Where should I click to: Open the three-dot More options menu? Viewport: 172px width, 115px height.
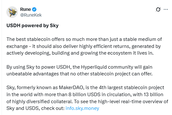coord(166,10)
